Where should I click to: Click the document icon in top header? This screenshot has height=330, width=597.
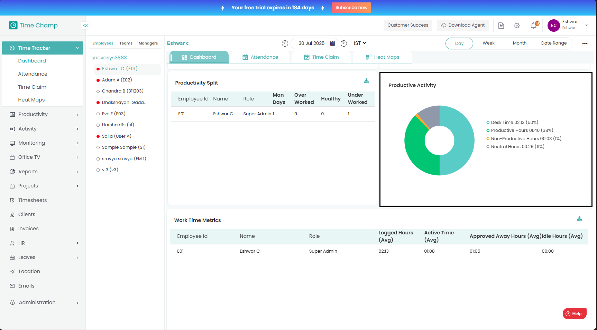[501, 26]
